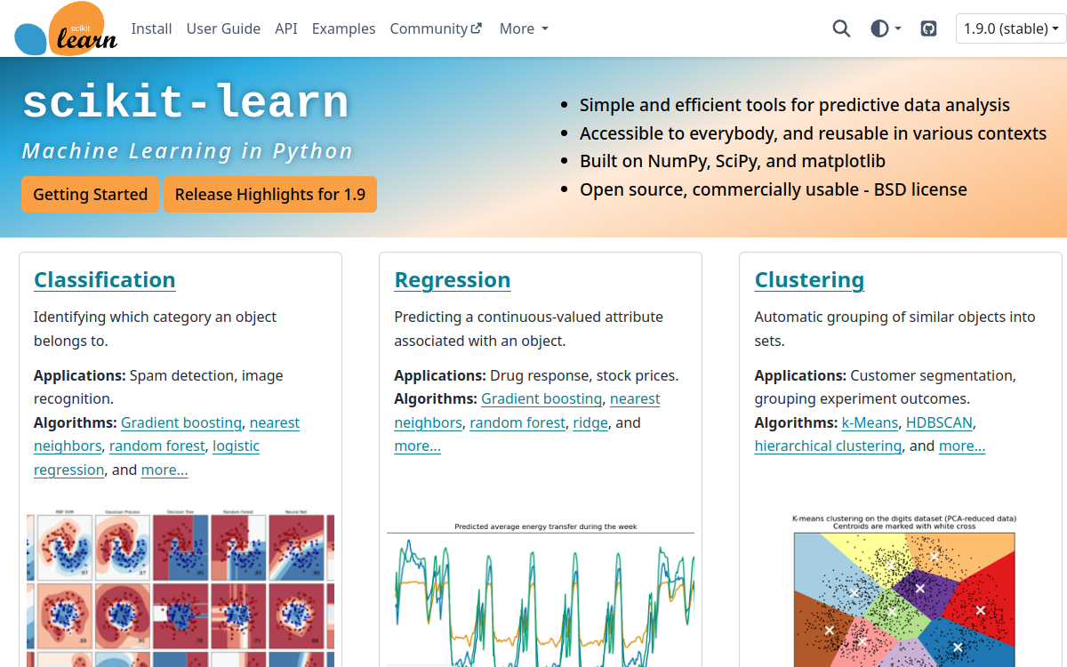Open the HDBSCAN link
Screen dimensions: 1067x667
pos(940,422)
